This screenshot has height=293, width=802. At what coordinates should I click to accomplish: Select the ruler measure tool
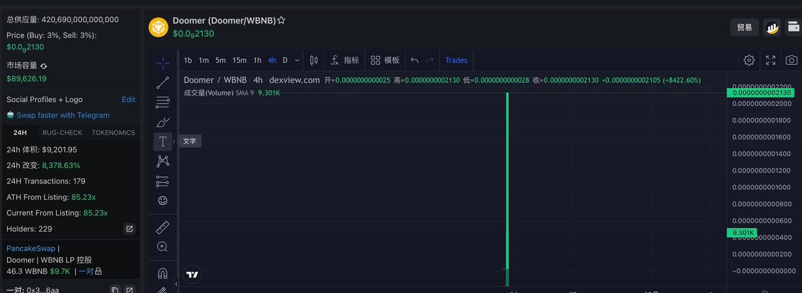[x=162, y=228]
